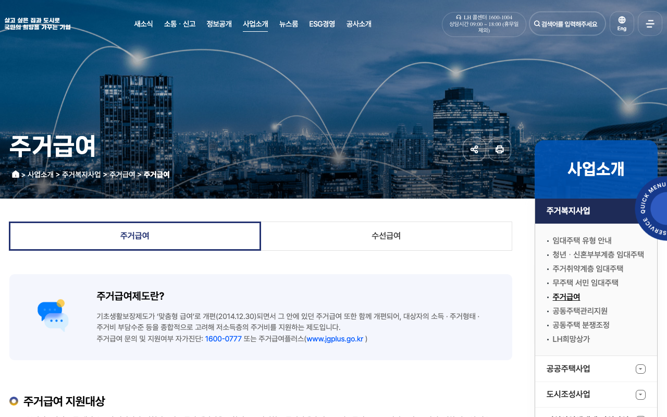This screenshot has width=667, height=417.
Task: Click the 주거급여제도란? heading
Action: pyautogui.click(x=130, y=296)
